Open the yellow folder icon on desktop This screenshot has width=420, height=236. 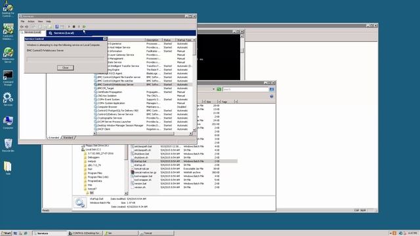pos(8,168)
